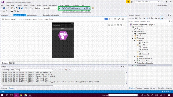173x97 pixels.
Task: Toggle word wrap in Output window
Action: tap(70, 70)
